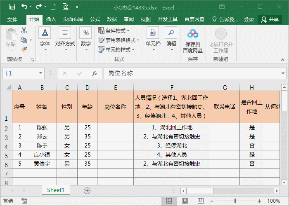Switch to the 公式 Formulas tab
Viewport: 289px width, 206px height.
click(x=95, y=19)
